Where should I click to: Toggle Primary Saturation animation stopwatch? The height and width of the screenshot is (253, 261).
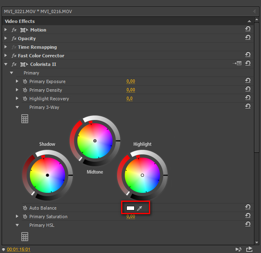(25, 216)
